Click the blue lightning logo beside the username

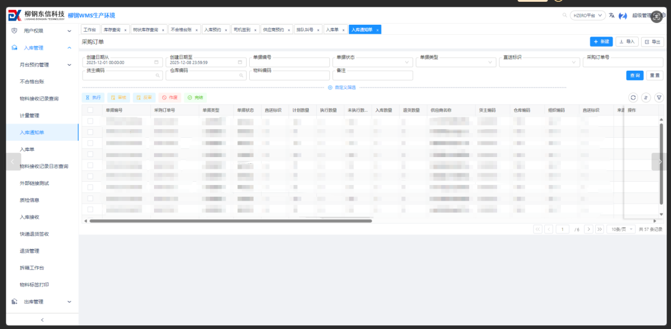[623, 16]
